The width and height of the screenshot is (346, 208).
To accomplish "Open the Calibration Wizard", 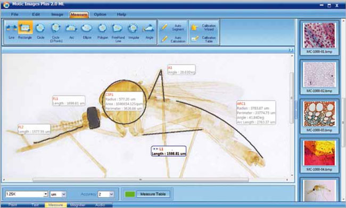I will point(204,27).
